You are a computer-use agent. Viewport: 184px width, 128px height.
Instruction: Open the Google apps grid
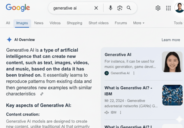168,8
